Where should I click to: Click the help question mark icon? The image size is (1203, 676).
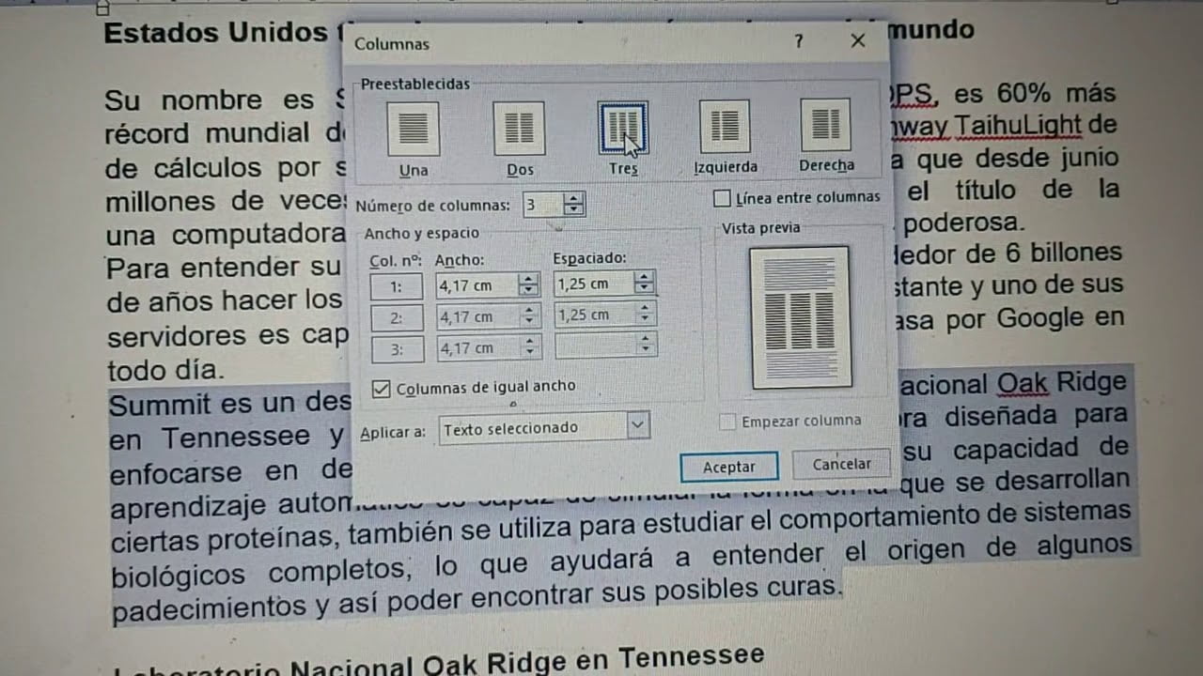pyautogui.click(x=798, y=41)
